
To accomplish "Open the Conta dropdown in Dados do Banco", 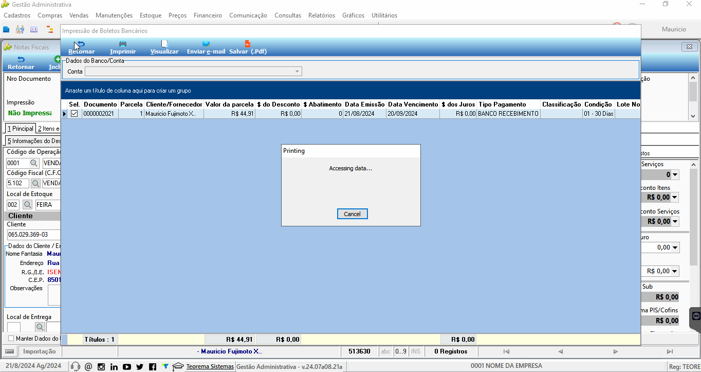I will 297,72.
